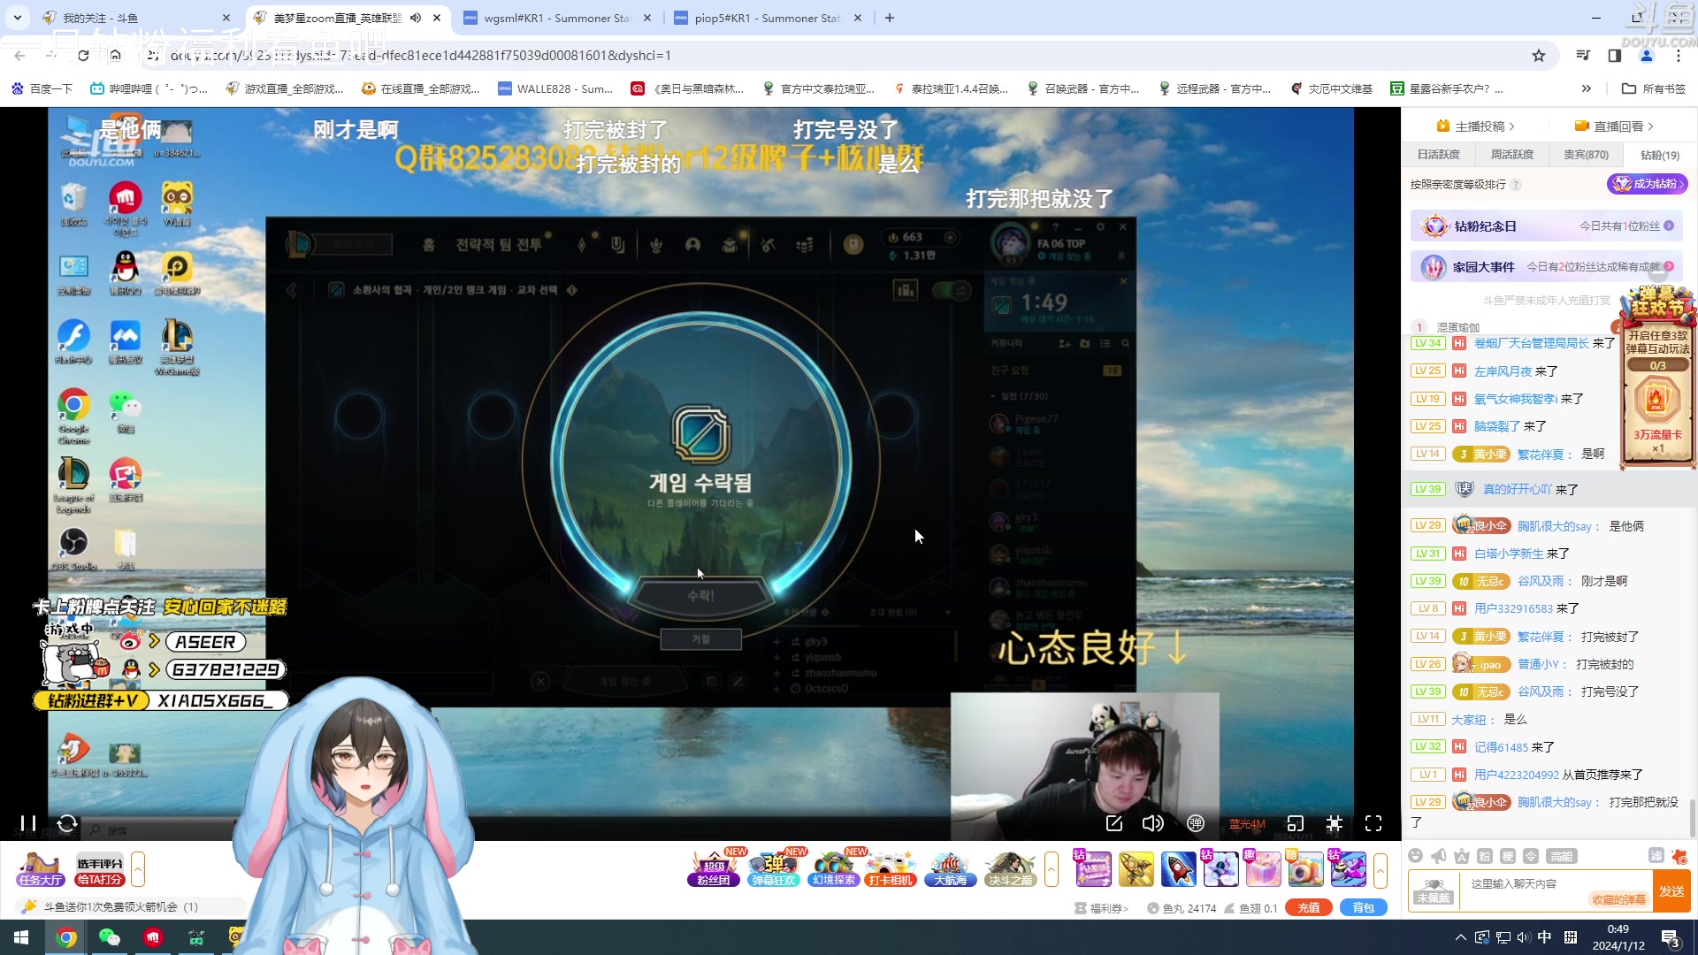Pause the live stream video

coord(27,823)
